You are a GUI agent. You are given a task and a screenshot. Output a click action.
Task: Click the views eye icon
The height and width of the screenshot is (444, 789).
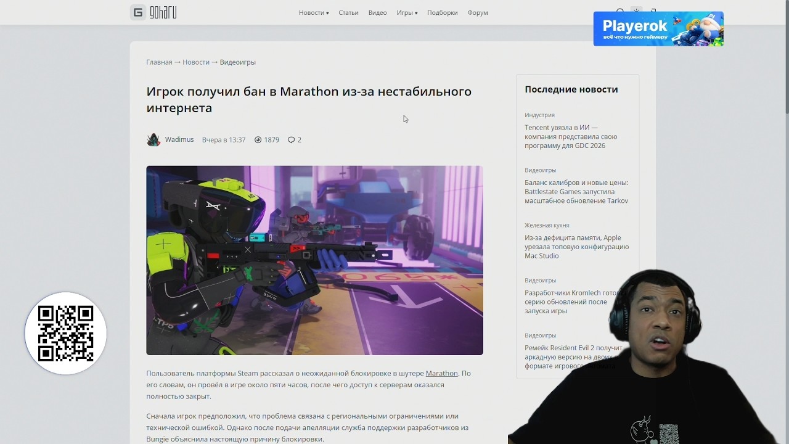click(x=258, y=140)
